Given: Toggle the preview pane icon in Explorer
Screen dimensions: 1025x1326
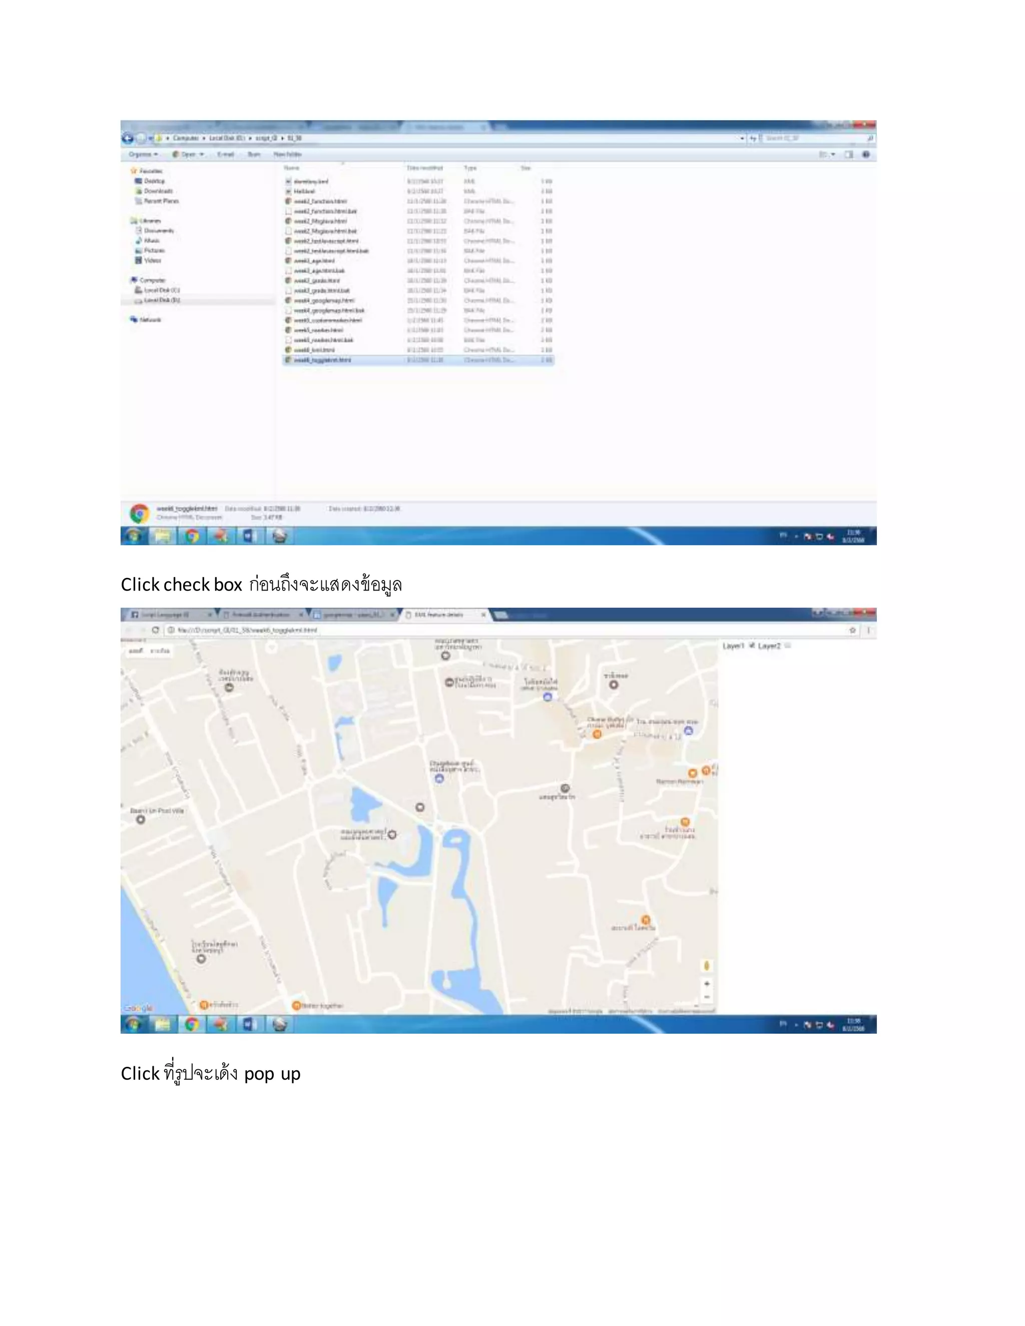Looking at the screenshot, I should 849,155.
